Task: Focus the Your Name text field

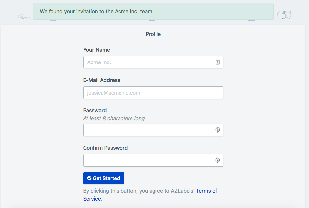Action: click(x=149, y=62)
